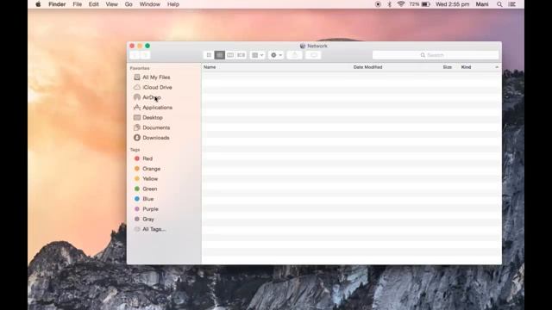Click the clock showing Wed 2:55 pm

click(452, 4)
